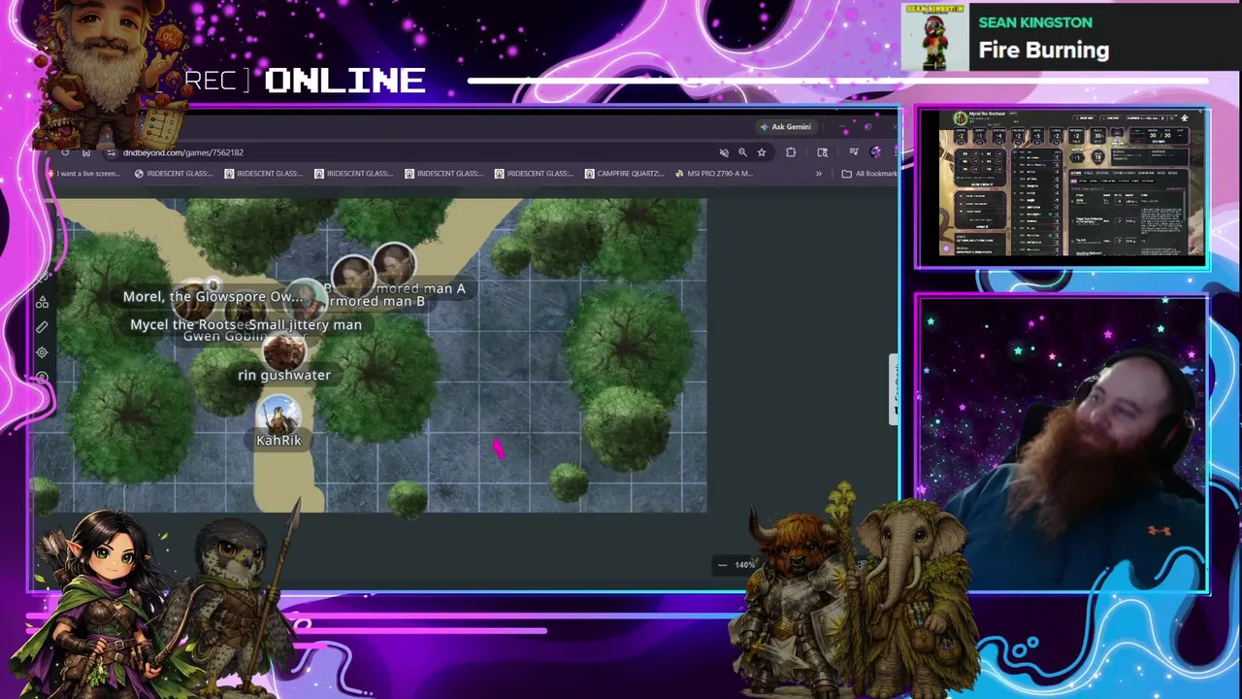Screen dimensions: 1242x699
Task: Expand the bookmarks overflow chevron
Action: (x=818, y=174)
